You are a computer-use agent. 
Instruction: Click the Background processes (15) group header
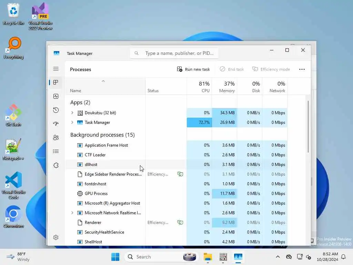[x=102, y=135]
